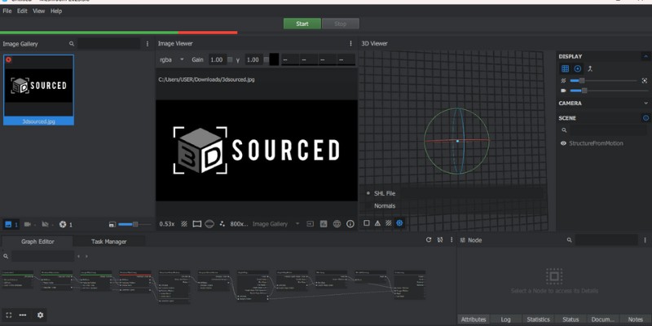Toggle the gamma lock checkbox
This screenshot has height=326, width=652.
tap(267, 59)
